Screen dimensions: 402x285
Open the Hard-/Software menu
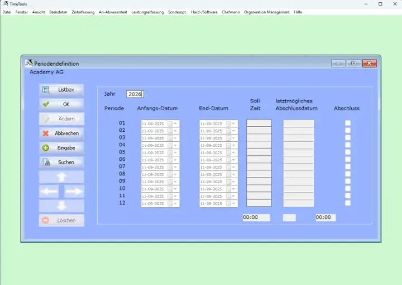[x=204, y=12]
